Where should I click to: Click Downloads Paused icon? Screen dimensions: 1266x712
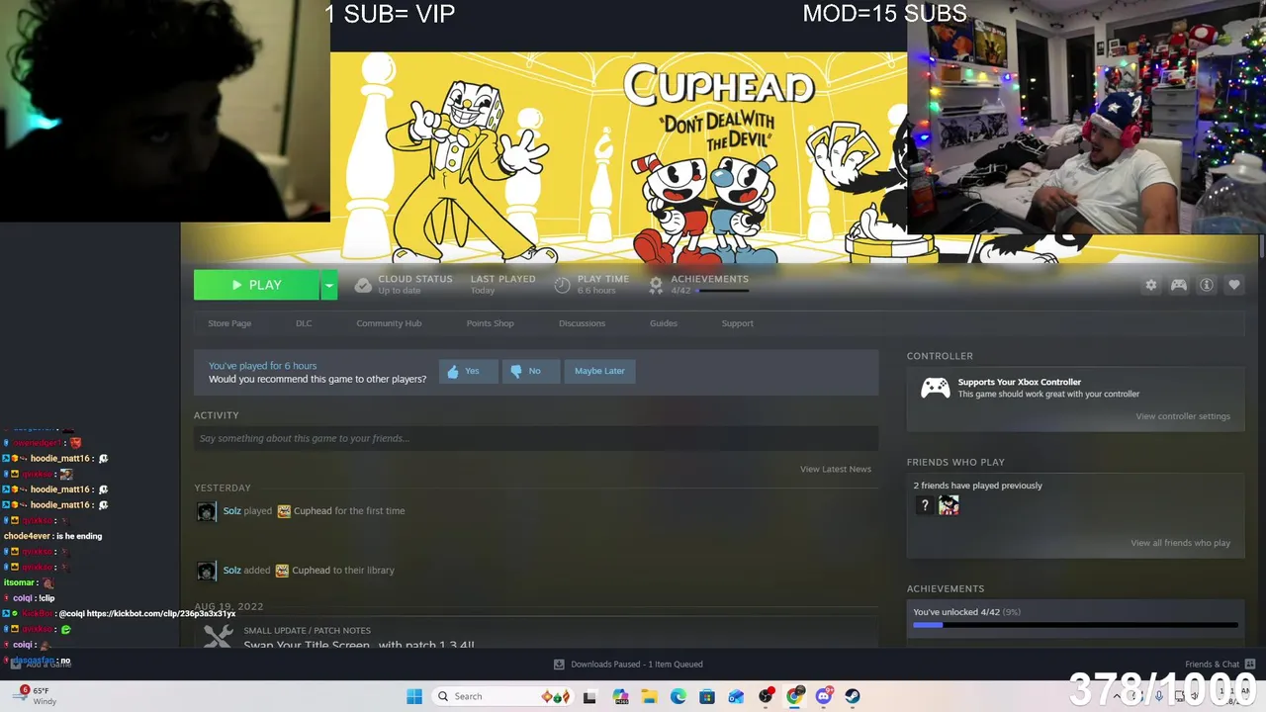559,665
